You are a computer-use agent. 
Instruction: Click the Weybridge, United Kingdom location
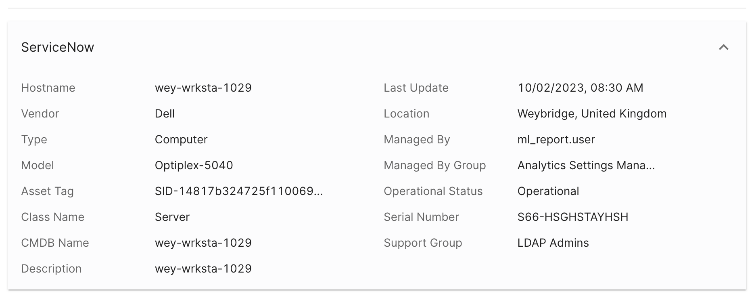(x=592, y=114)
